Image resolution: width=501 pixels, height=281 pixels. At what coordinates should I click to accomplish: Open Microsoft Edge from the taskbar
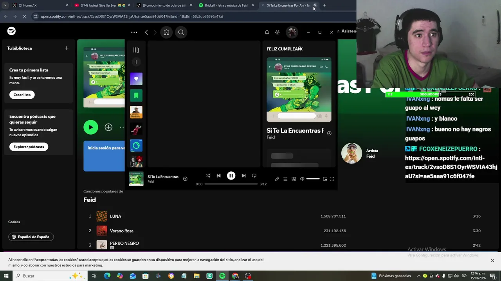107,276
